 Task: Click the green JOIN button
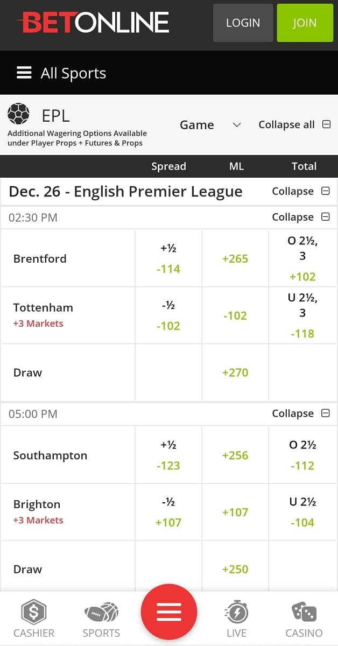click(305, 23)
